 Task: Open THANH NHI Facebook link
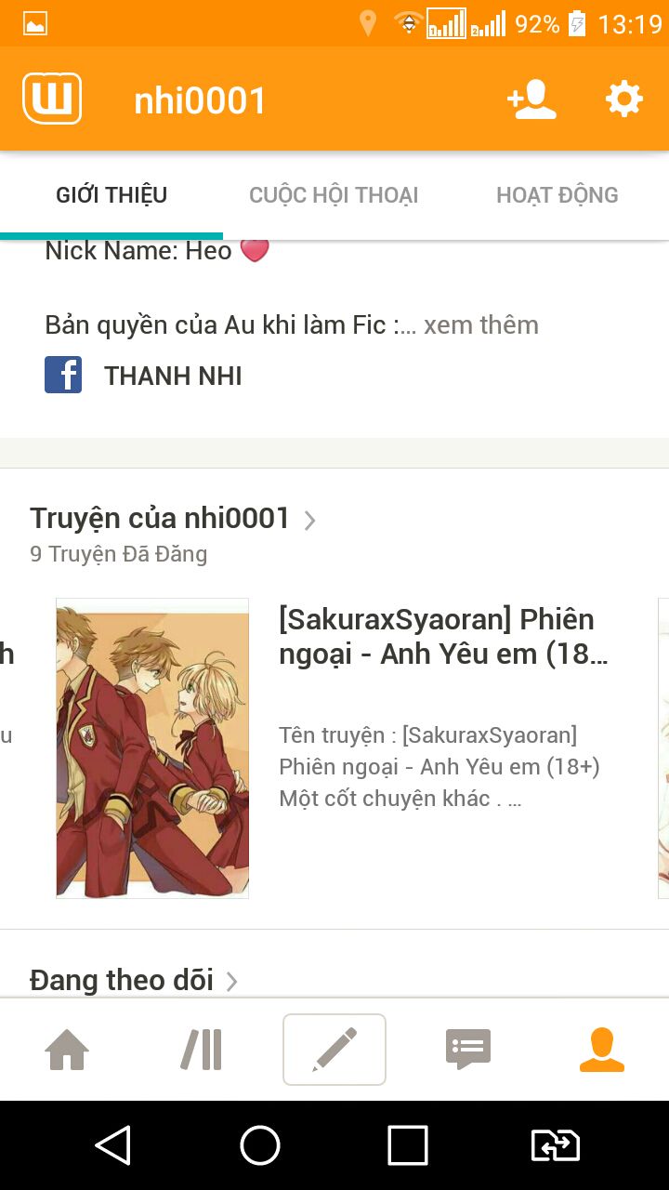pos(173,376)
